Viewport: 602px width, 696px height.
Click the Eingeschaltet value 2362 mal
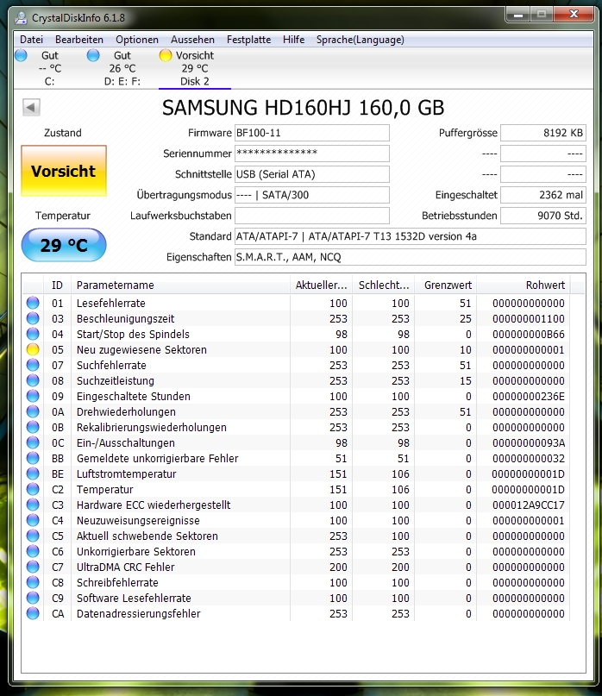(x=543, y=195)
